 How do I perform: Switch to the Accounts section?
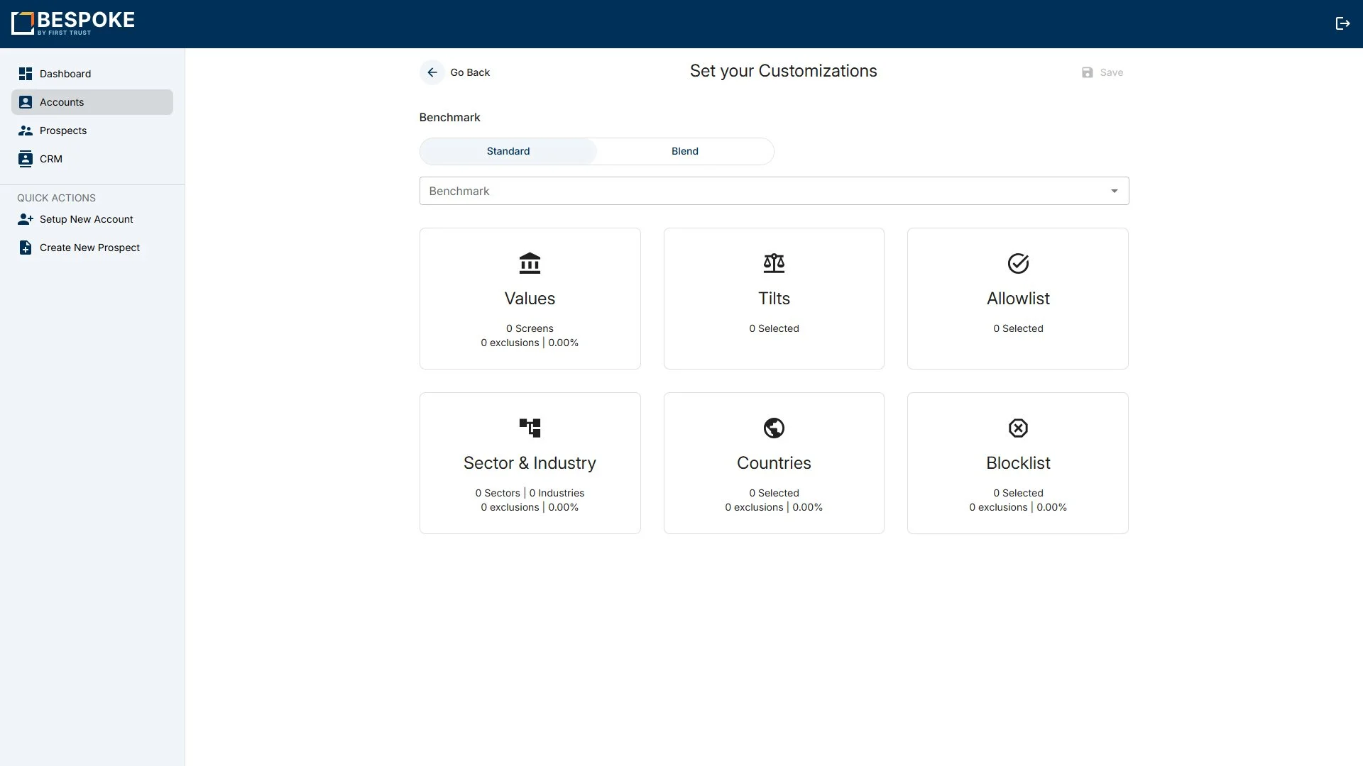point(62,101)
